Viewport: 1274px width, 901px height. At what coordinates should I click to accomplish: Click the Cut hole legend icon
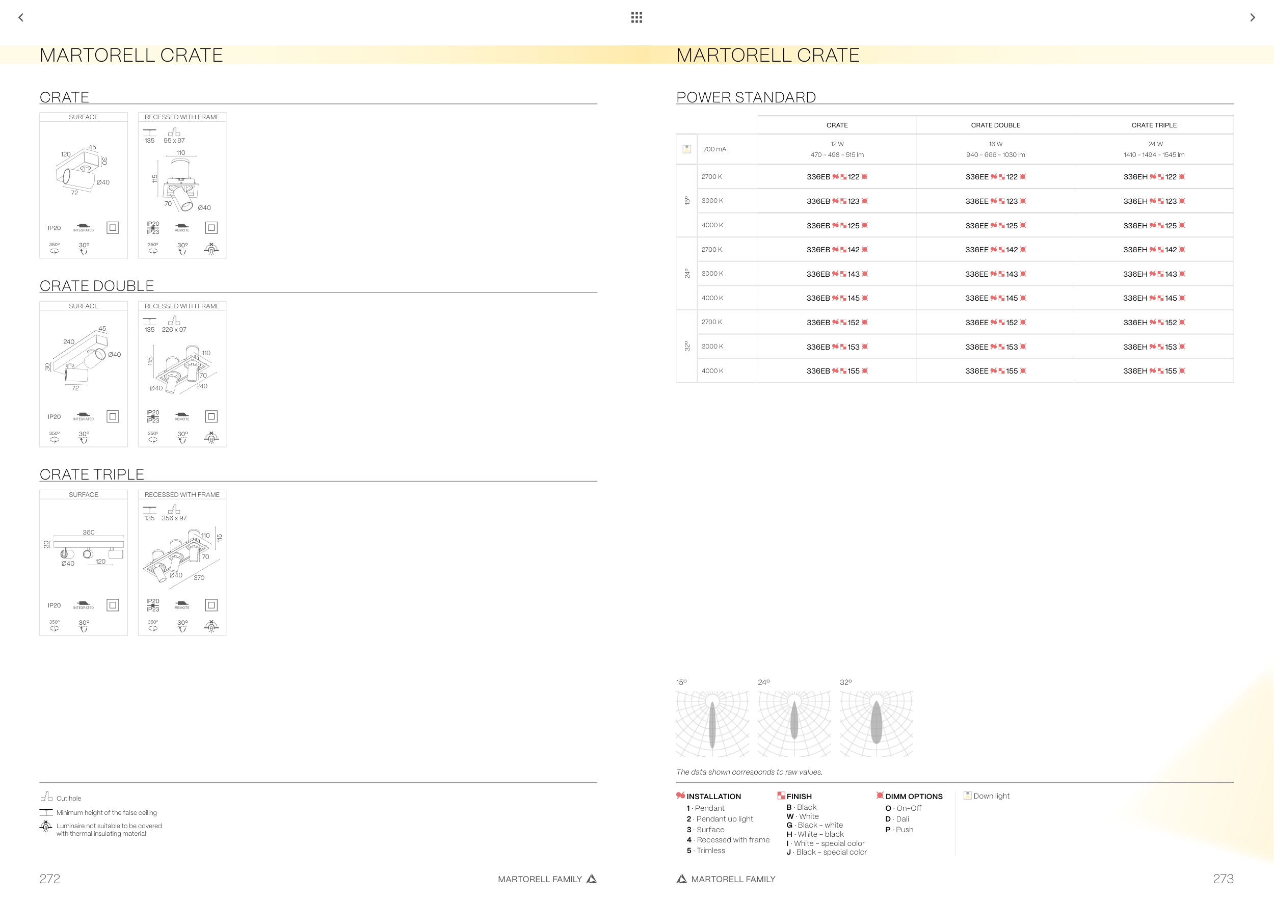click(46, 797)
